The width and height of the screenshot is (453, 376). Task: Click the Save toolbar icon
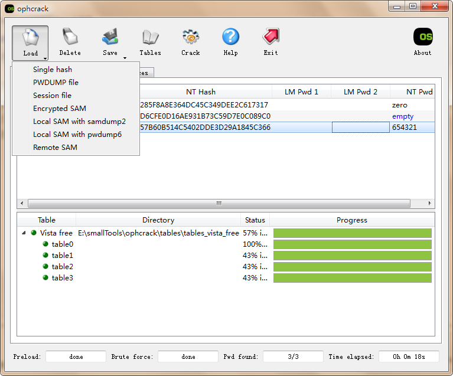click(110, 37)
